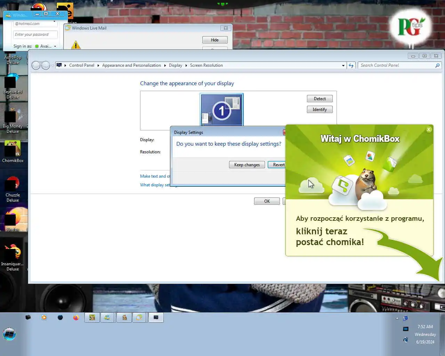Image resolution: width=445 pixels, height=356 pixels.
Task: Keep changes in Display Settings dialog
Action: tap(247, 165)
